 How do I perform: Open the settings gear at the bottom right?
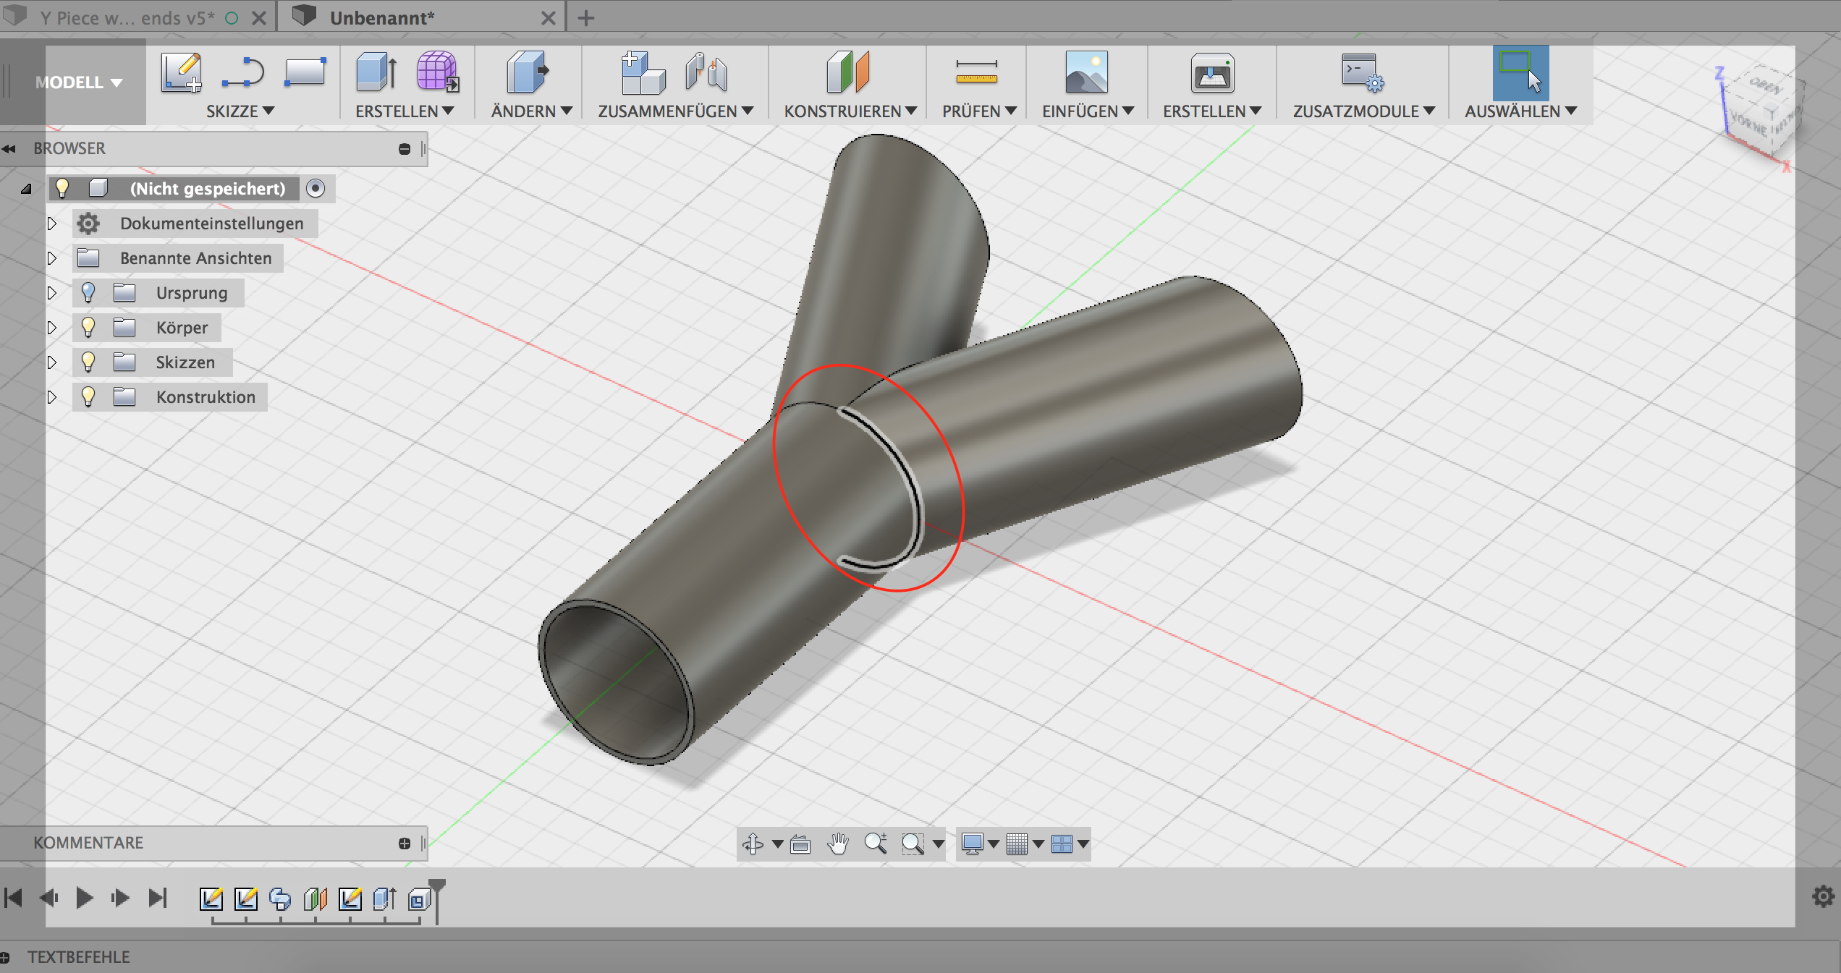point(1822,897)
